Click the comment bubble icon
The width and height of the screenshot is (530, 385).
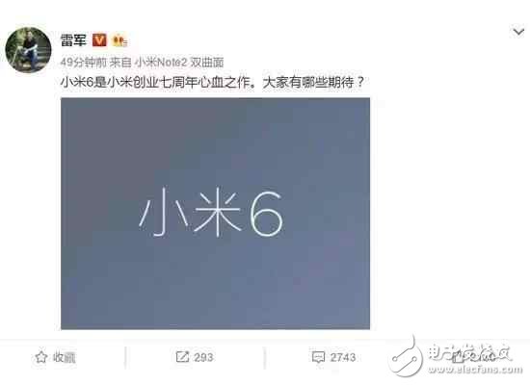[x=318, y=357]
